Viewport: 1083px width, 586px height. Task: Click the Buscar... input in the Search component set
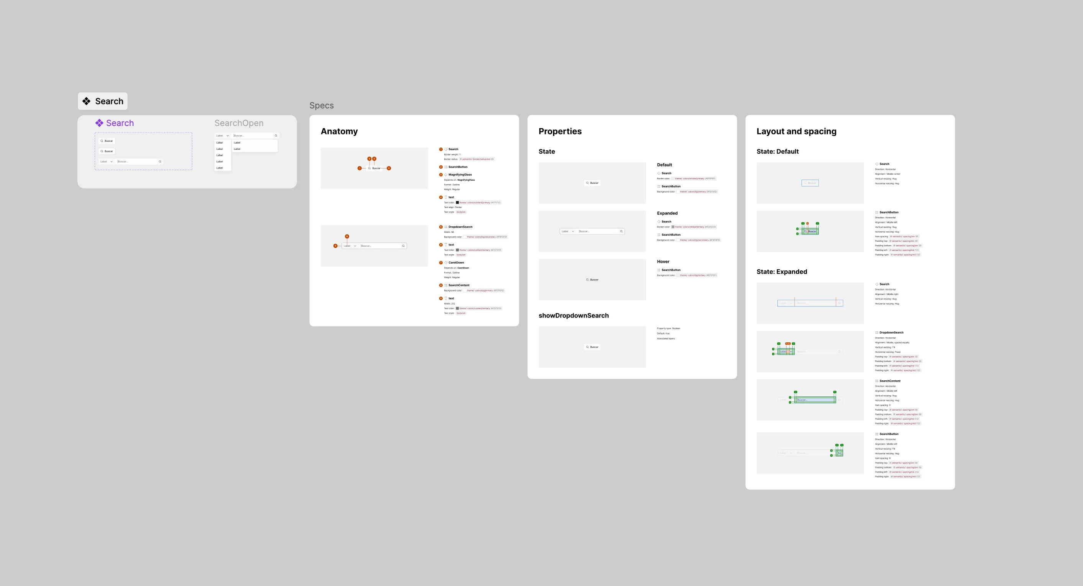tap(136, 161)
